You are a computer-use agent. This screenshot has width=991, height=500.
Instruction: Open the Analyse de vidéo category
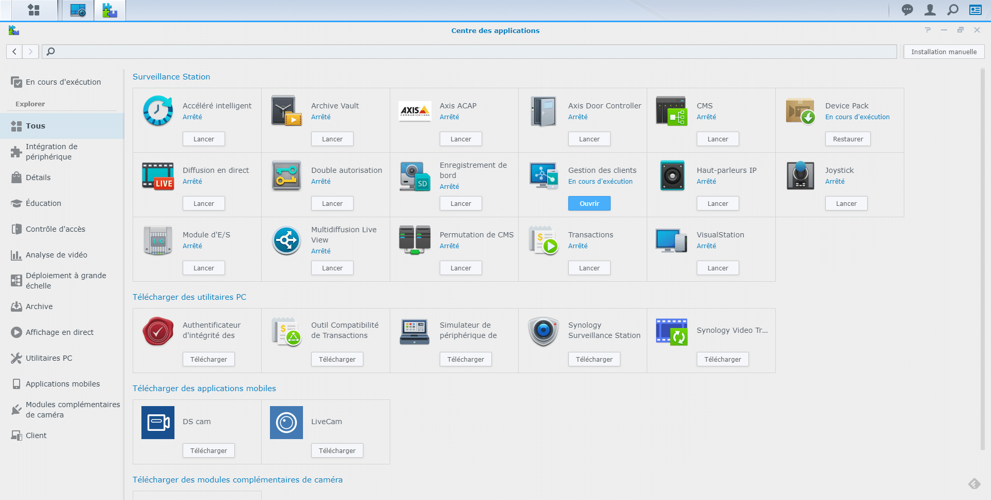click(62, 255)
